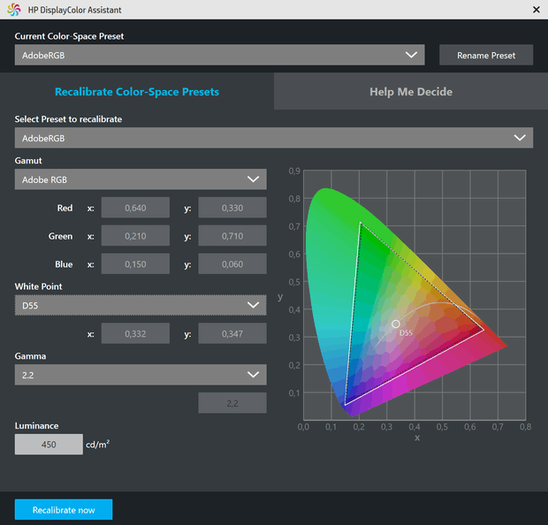
Task: Click the blue vertex of gamut triangle
Action: click(346, 405)
